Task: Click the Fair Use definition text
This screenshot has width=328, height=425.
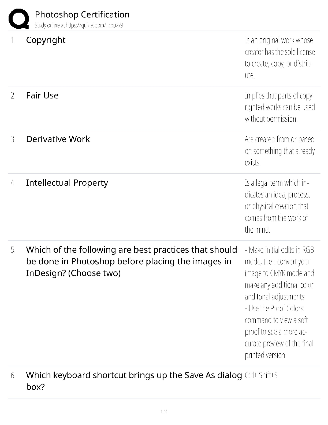Action: point(279,107)
